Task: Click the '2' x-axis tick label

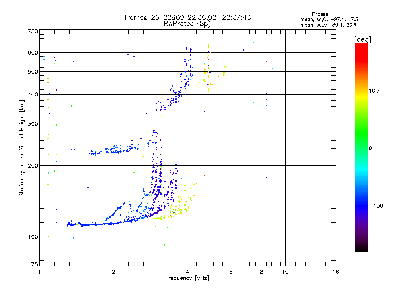Action: click(x=114, y=272)
